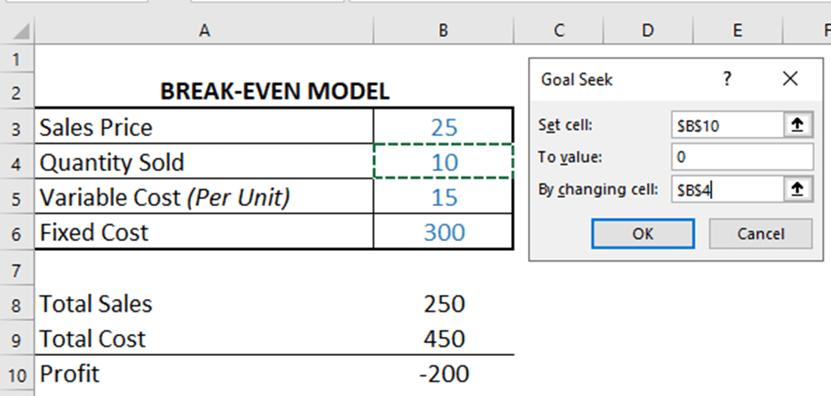Click the Set cell label
The height and width of the screenshot is (396, 831).
pos(564,125)
